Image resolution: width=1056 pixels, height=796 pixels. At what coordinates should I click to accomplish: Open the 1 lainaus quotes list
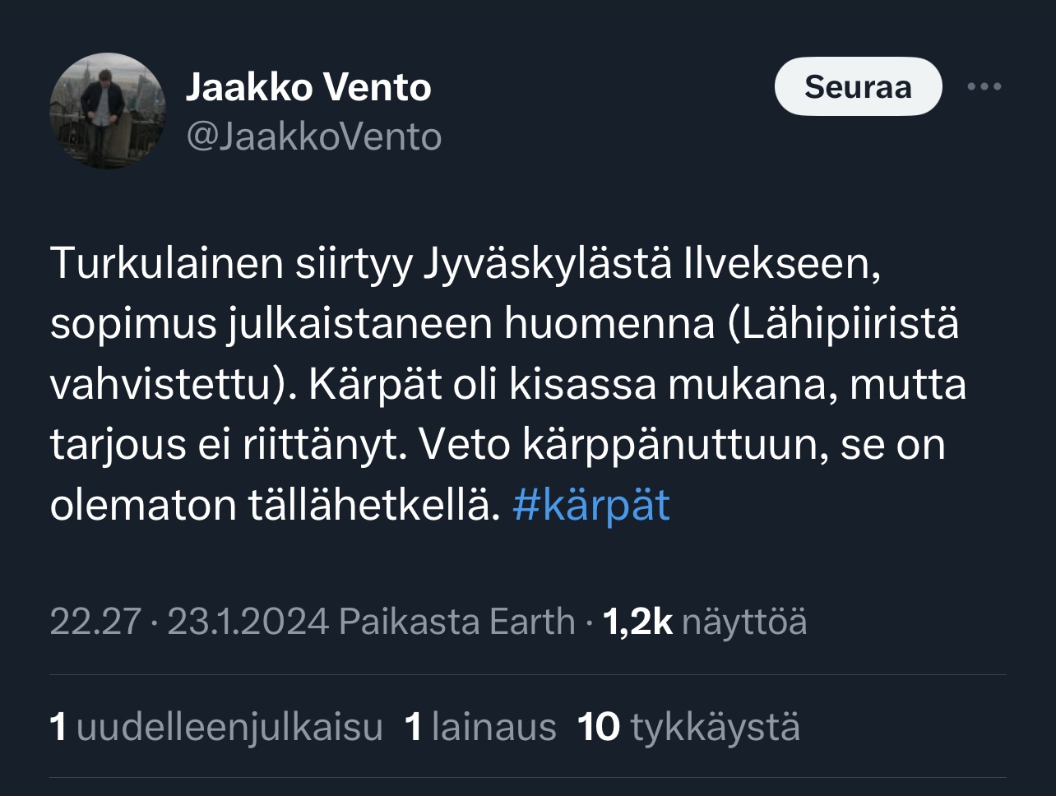[480, 728]
